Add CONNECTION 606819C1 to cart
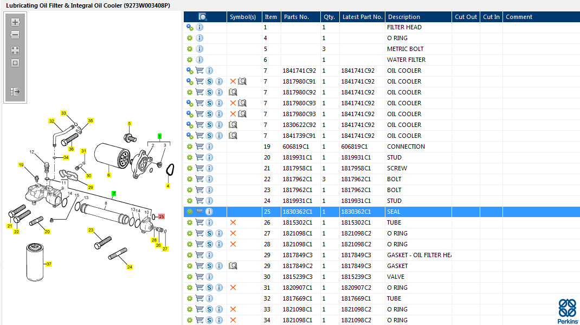580x325 pixels. click(x=199, y=146)
